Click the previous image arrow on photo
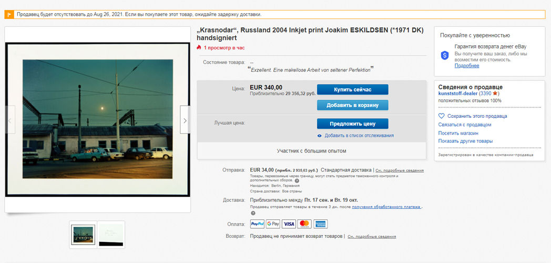This screenshot has width=551, height=263. 10,120
